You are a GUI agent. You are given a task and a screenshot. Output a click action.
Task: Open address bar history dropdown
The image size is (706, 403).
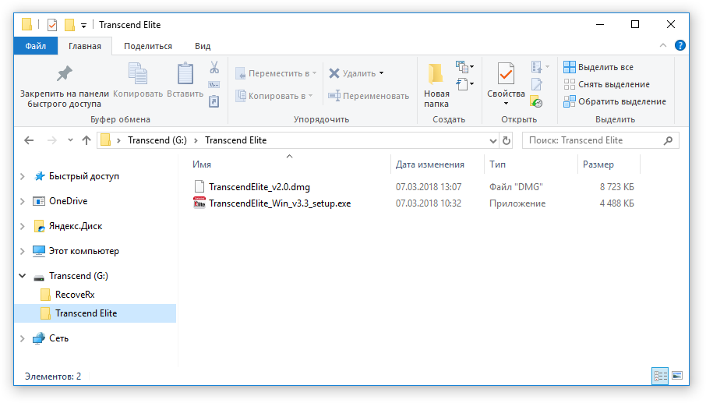click(x=493, y=140)
